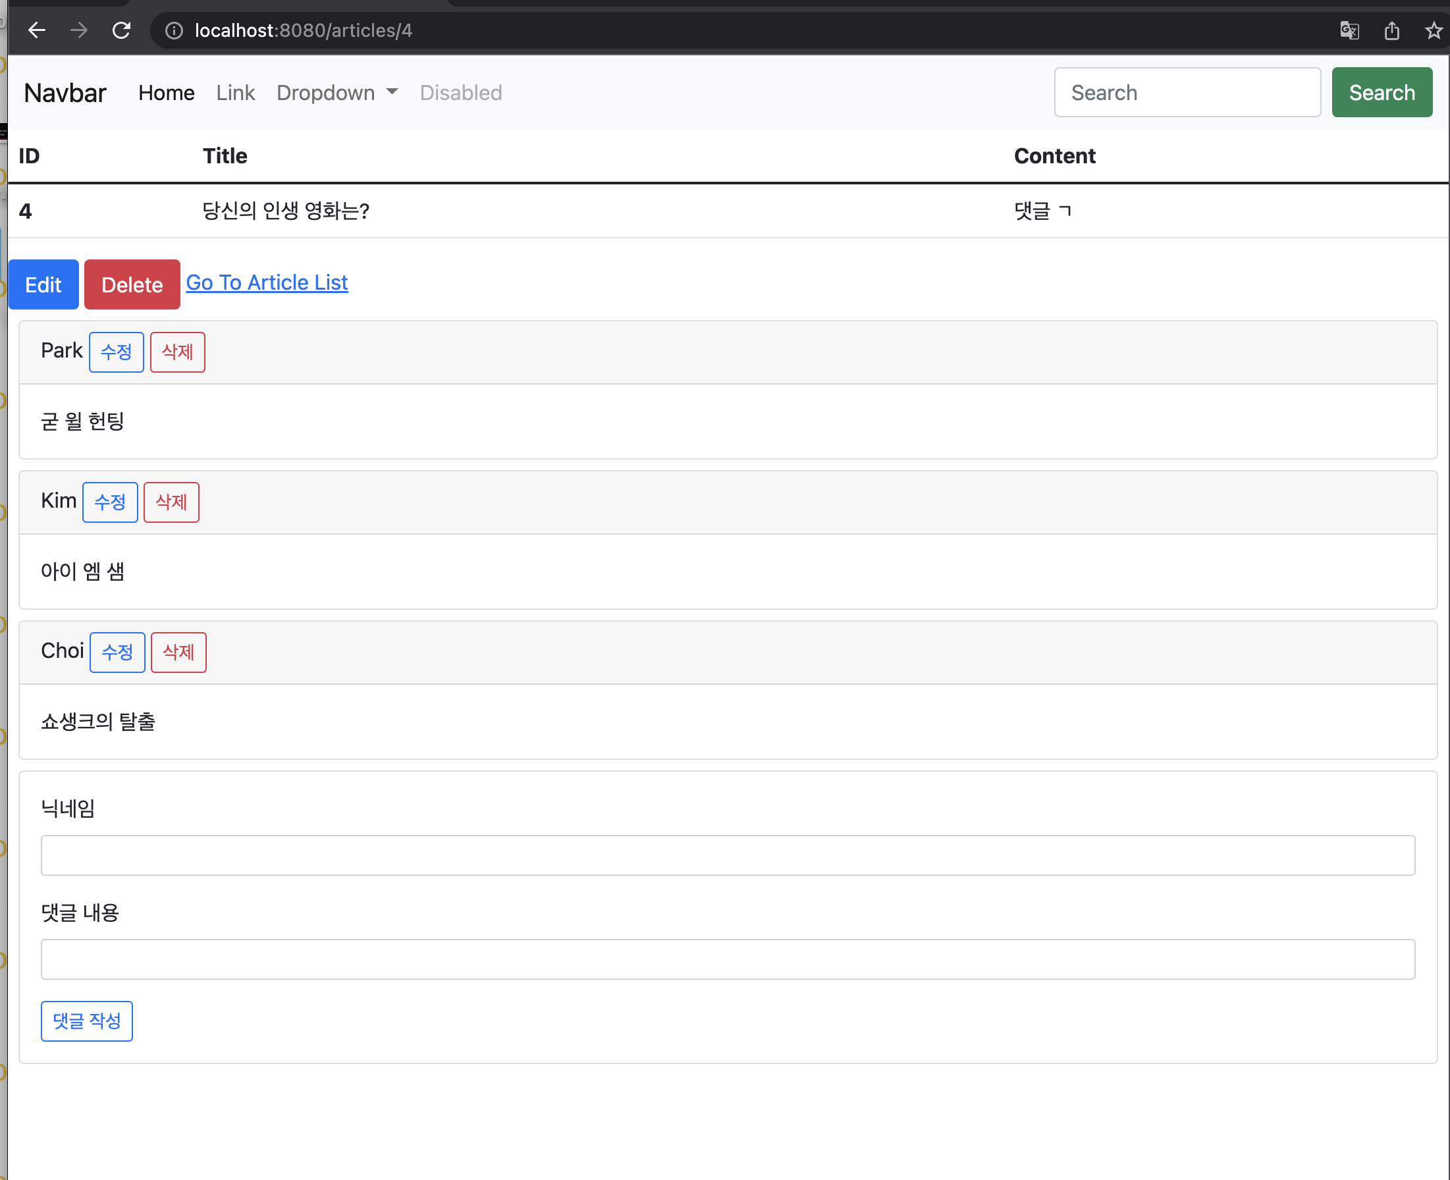Screen dimensions: 1450x1180
Task: Click the forward navigation arrow
Action: [80, 30]
